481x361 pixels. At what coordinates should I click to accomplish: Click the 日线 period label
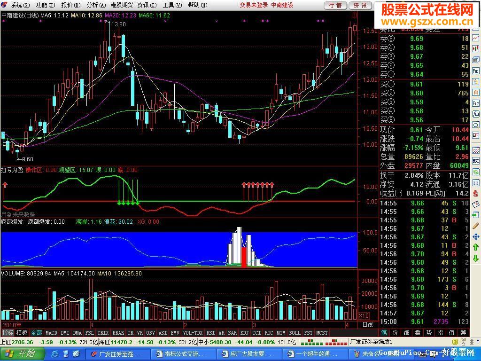(x=367, y=325)
